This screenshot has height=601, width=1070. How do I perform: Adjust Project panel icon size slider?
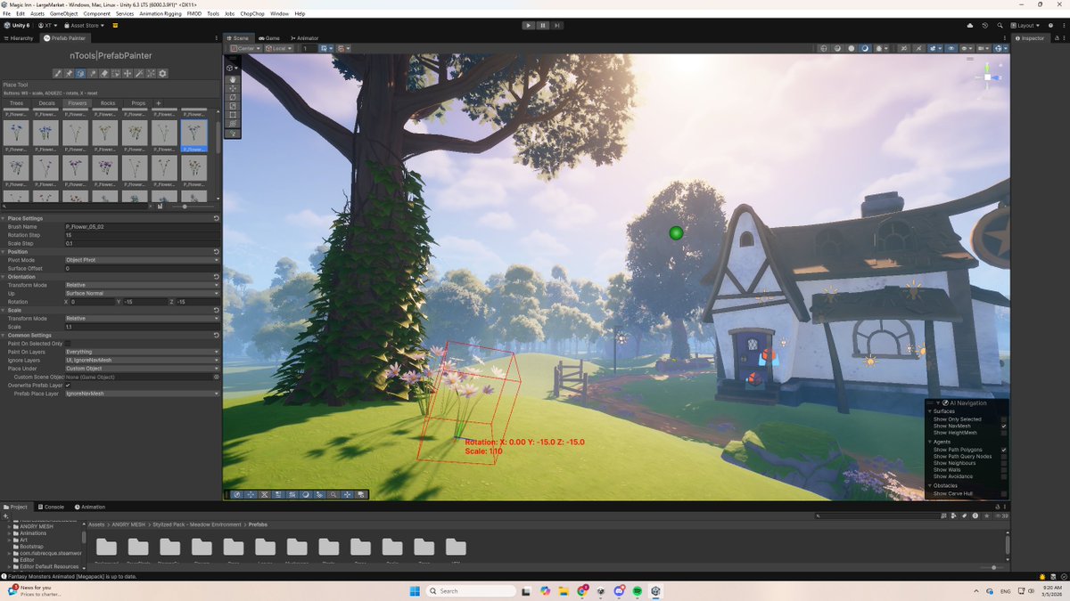click(993, 567)
